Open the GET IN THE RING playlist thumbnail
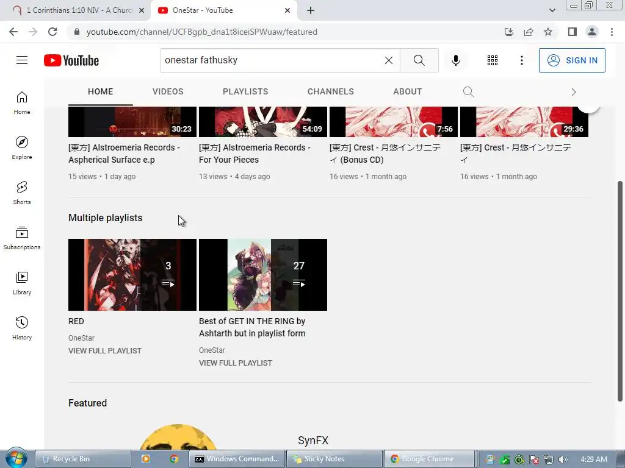625x468 pixels. coord(262,275)
